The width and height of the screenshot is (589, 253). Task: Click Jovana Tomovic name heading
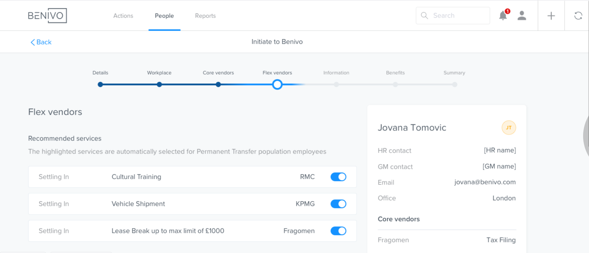pos(412,127)
